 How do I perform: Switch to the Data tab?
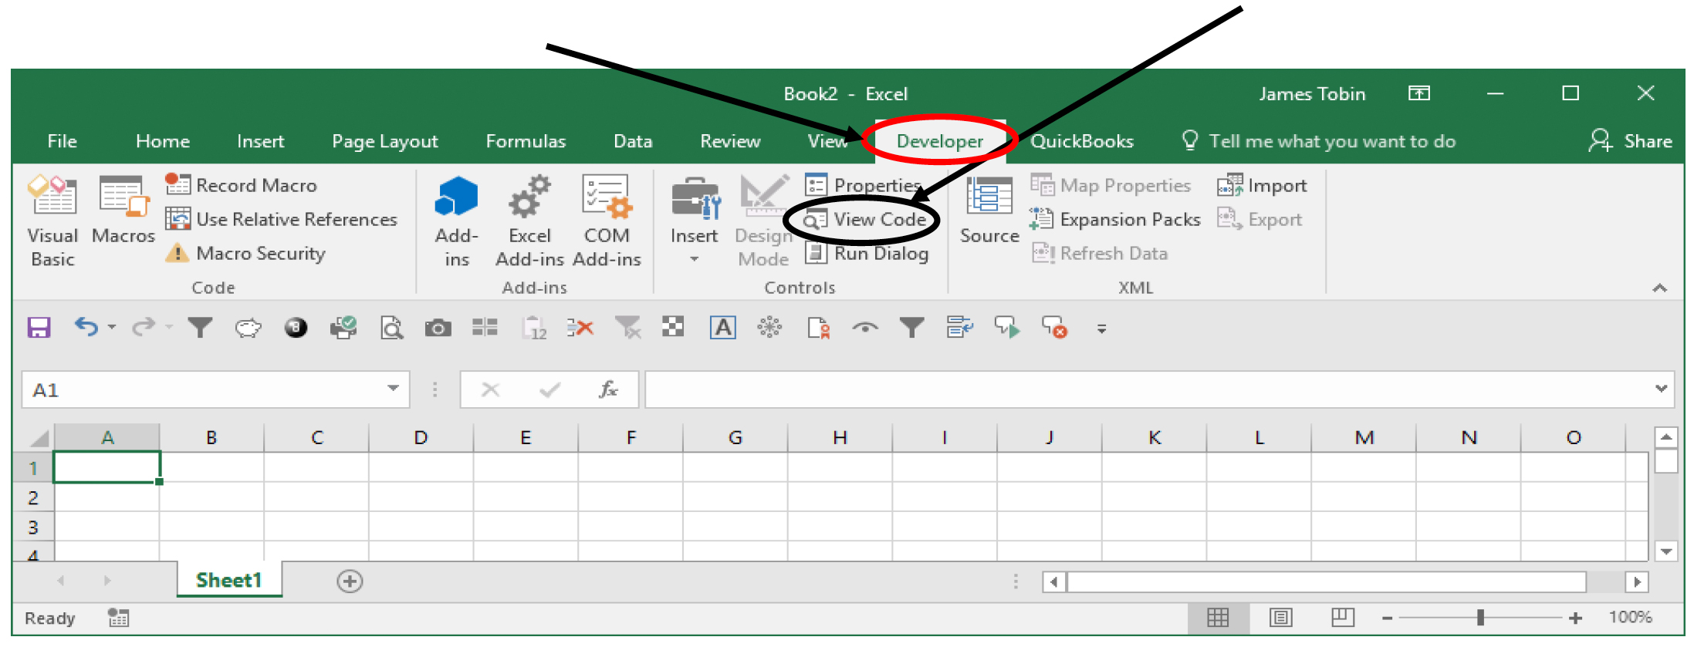[x=633, y=141]
